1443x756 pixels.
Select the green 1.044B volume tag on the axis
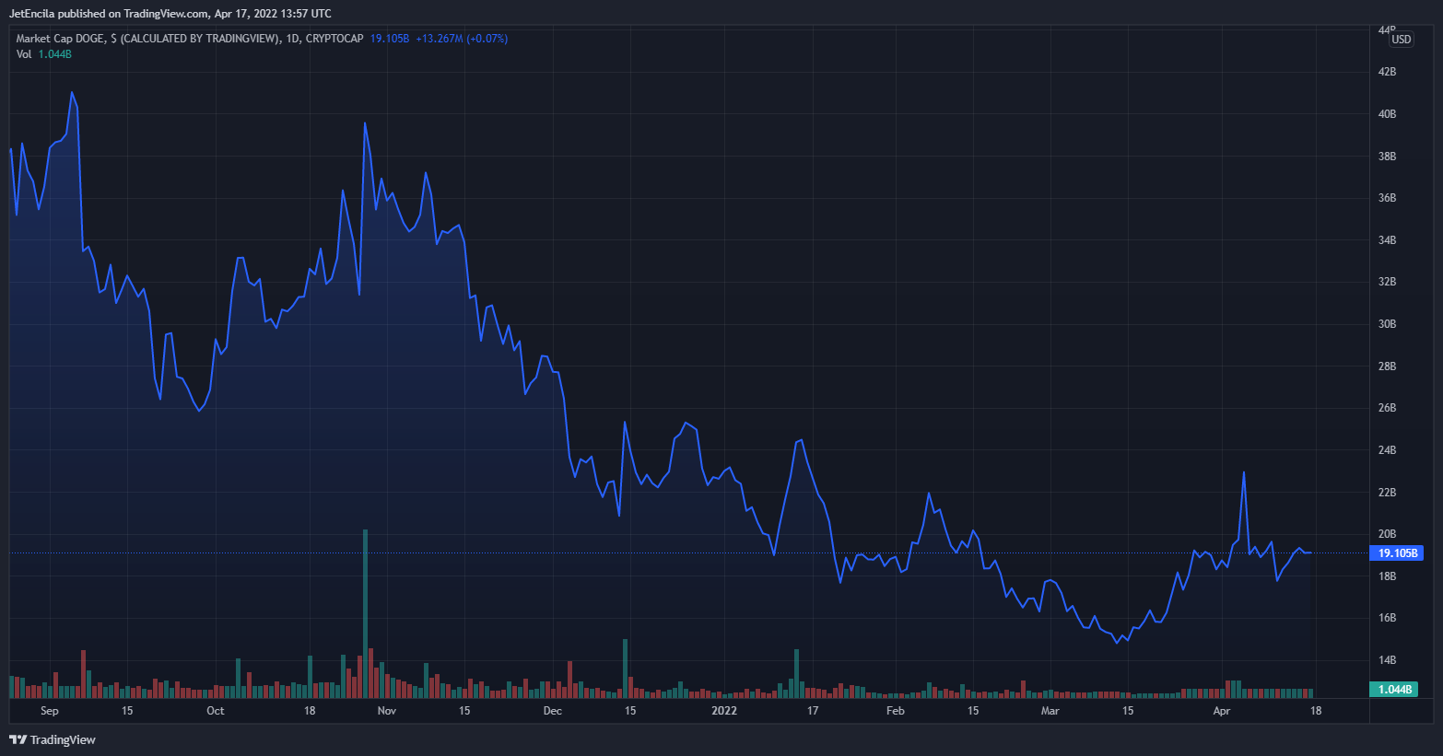(x=1394, y=690)
